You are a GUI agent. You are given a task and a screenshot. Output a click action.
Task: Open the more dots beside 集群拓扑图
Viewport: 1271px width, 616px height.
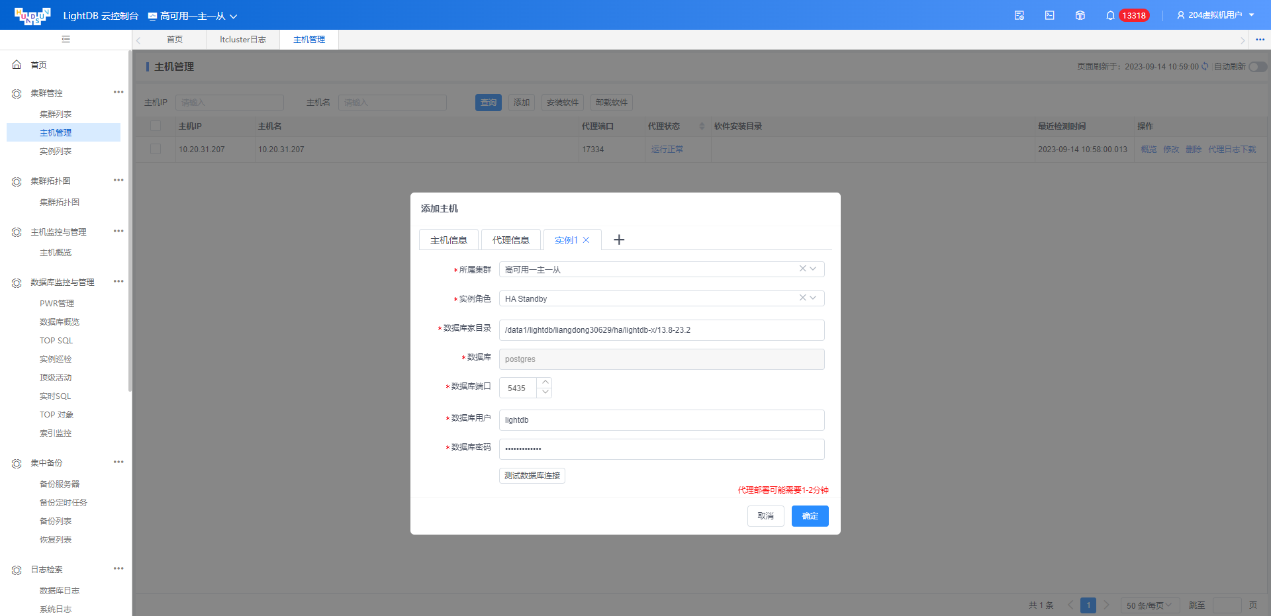point(118,180)
